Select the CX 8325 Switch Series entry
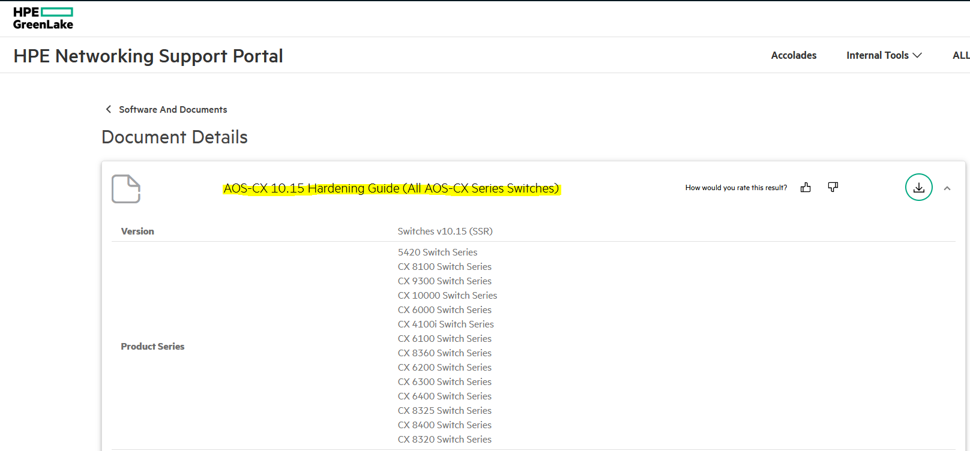The image size is (970, 451). point(445,411)
